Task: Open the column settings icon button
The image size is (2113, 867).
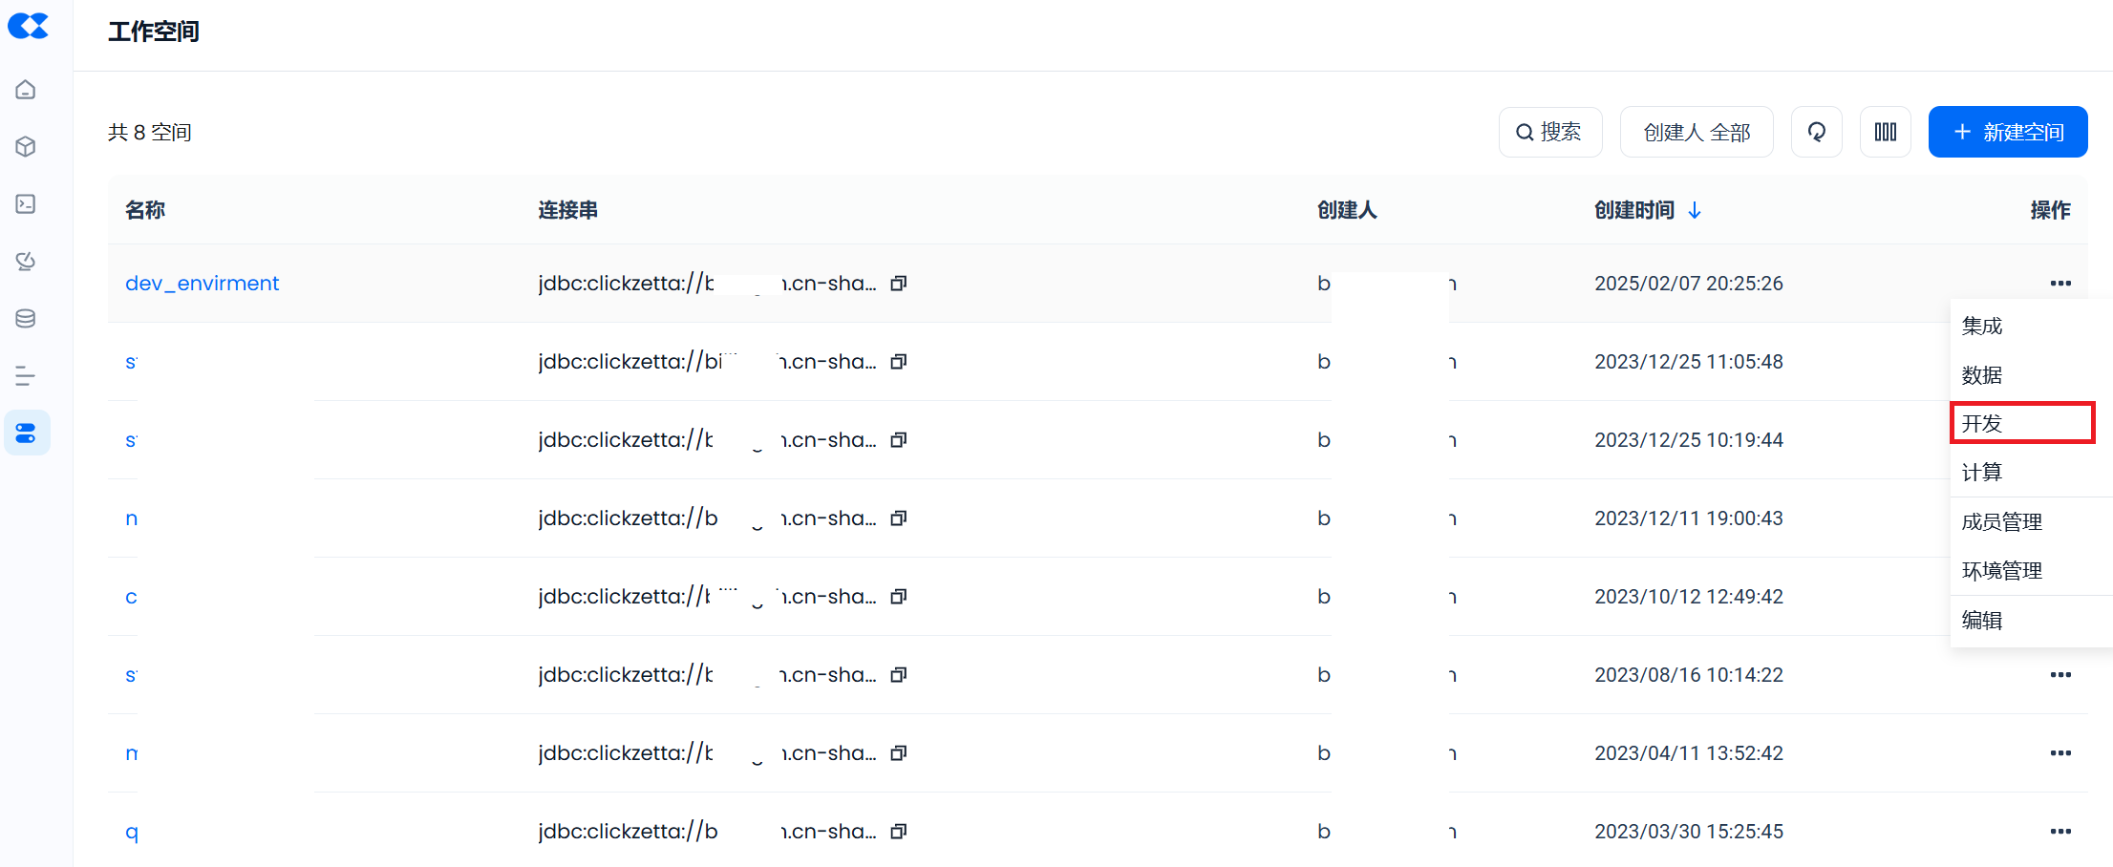Action: tap(1885, 132)
